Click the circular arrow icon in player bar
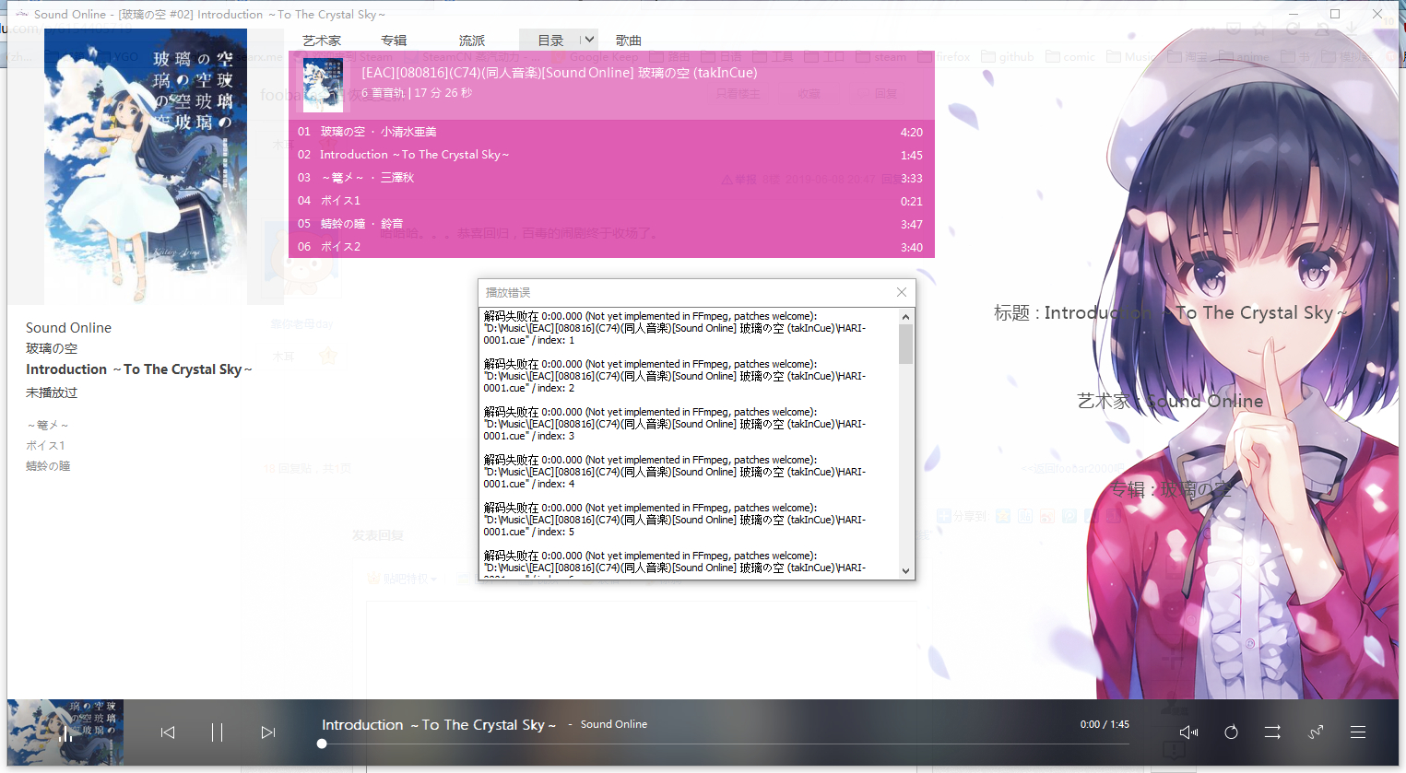Viewport: 1406px width, 773px height. pos(1231,732)
